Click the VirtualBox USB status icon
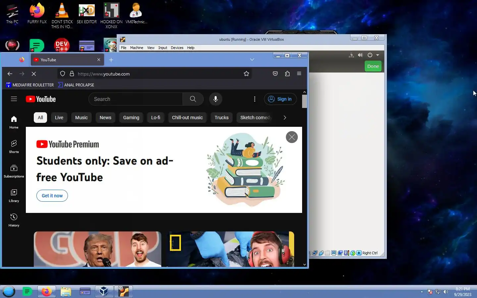 point(321,253)
